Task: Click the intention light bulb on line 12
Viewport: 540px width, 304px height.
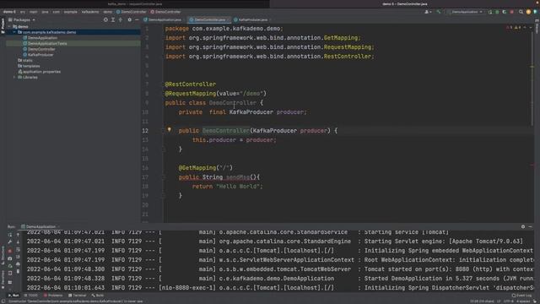Action: point(169,129)
